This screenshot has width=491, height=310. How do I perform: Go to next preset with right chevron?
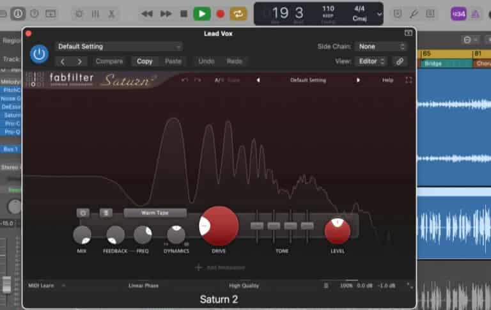point(79,62)
